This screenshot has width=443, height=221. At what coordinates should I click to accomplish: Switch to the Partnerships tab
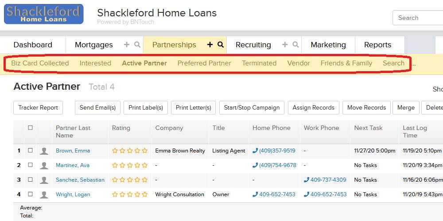click(174, 45)
